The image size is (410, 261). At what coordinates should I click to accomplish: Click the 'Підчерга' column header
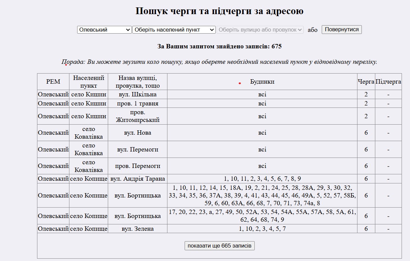click(x=388, y=82)
